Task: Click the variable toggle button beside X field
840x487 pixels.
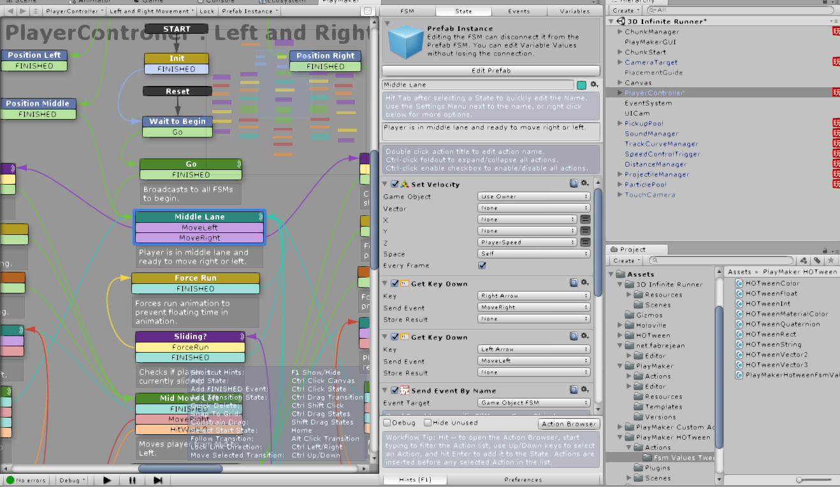Action: (585, 220)
